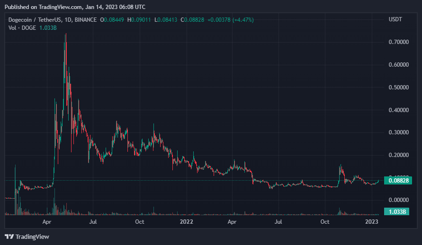Click the 0.50000 price axis label
The width and height of the screenshot is (422, 245).
tap(399, 87)
